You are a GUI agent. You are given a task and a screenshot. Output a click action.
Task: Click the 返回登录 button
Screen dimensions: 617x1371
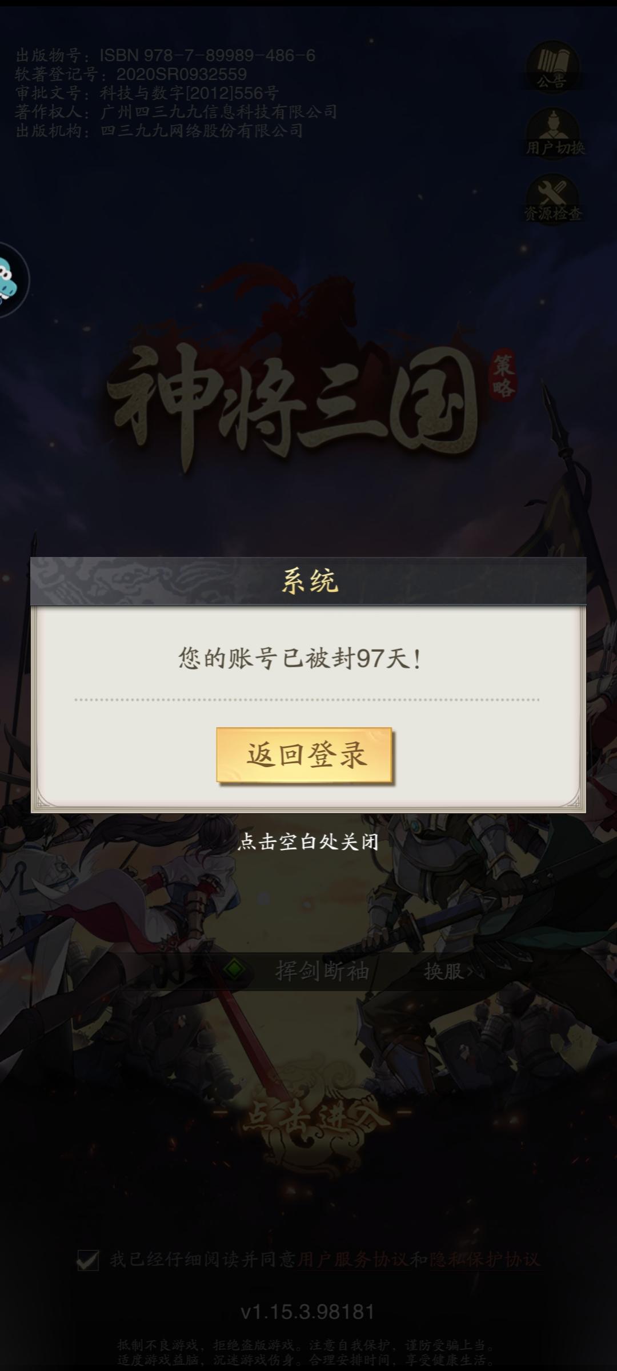pyautogui.click(x=305, y=755)
